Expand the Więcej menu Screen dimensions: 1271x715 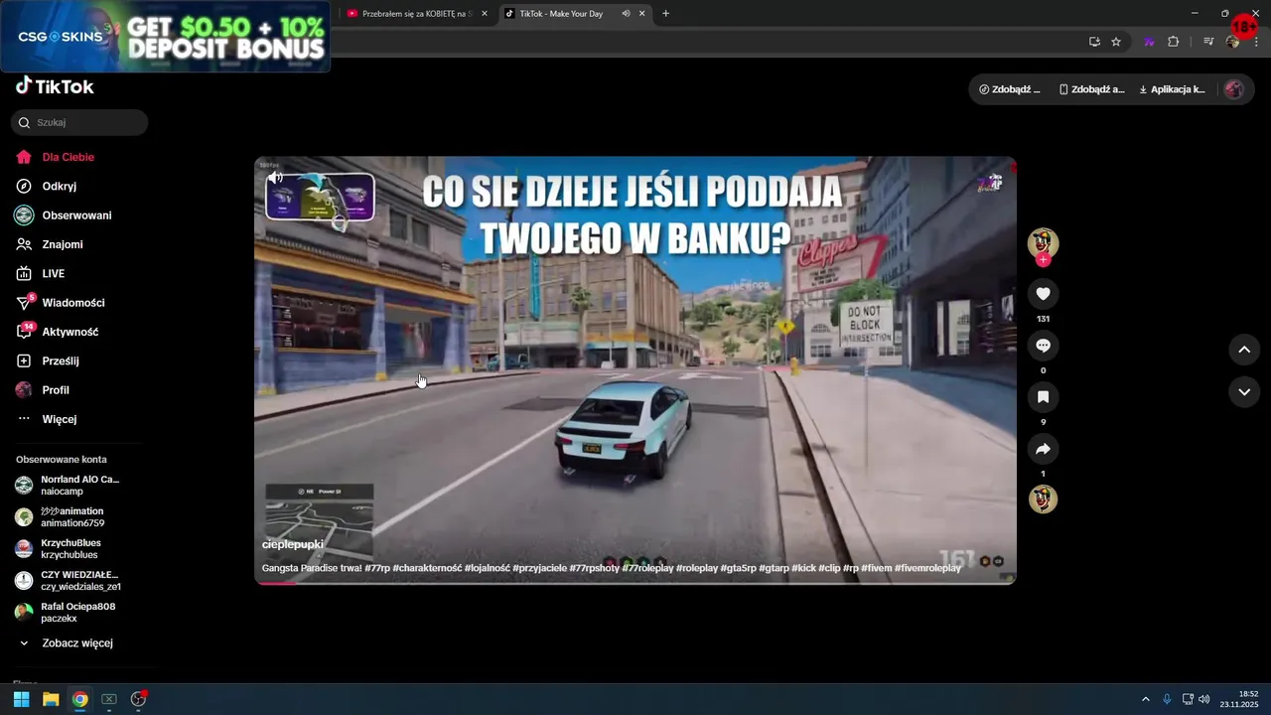(60, 419)
